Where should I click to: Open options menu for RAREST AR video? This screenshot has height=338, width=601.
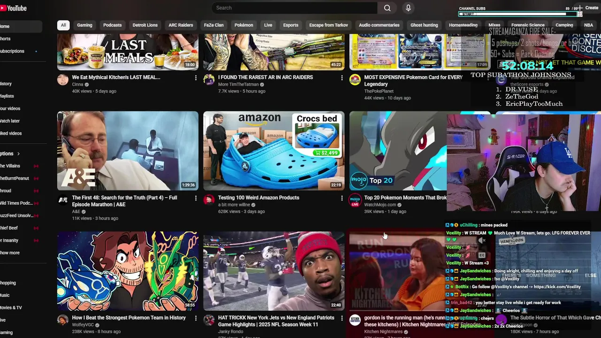pyautogui.click(x=342, y=78)
